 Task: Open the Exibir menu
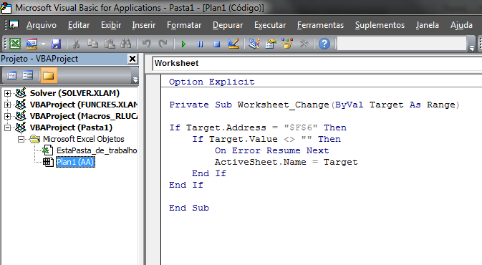[x=111, y=25]
